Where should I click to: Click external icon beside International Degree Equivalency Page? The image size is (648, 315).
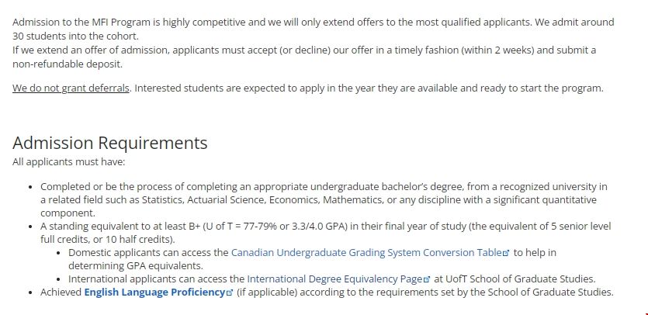tap(427, 279)
